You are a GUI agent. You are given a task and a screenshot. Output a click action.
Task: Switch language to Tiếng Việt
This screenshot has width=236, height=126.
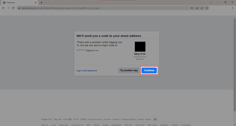tap(57, 120)
